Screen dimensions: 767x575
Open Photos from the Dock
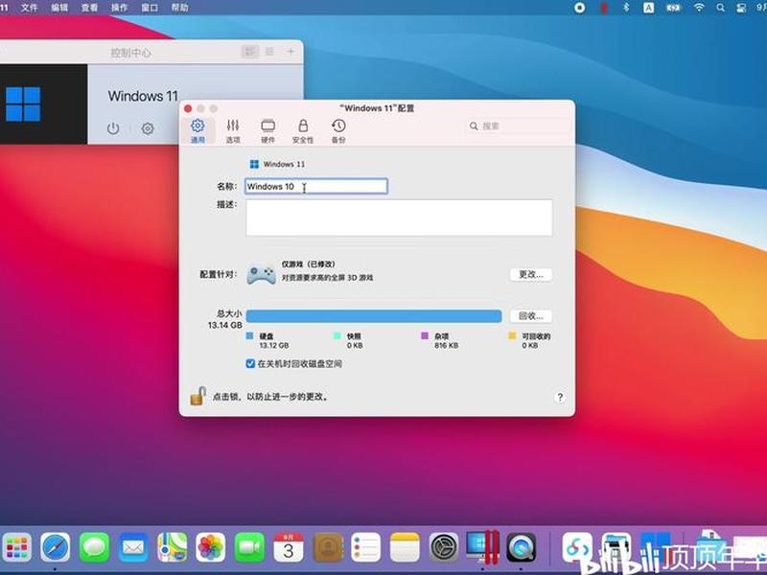tap(211, 547)
